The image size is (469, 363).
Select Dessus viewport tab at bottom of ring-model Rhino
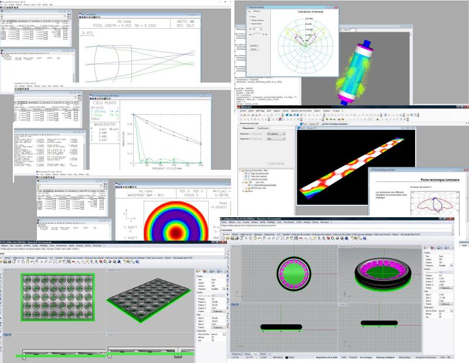(x=246, y=354)
